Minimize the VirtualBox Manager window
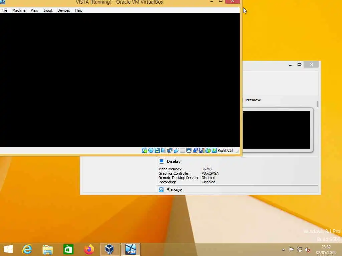This screenshot has width=342, height=256. 290,64
